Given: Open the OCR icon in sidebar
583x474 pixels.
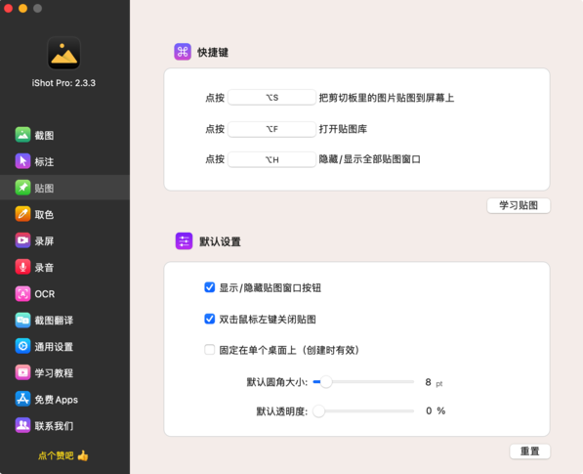Looking at the screenshot, I should pos(22,293).
